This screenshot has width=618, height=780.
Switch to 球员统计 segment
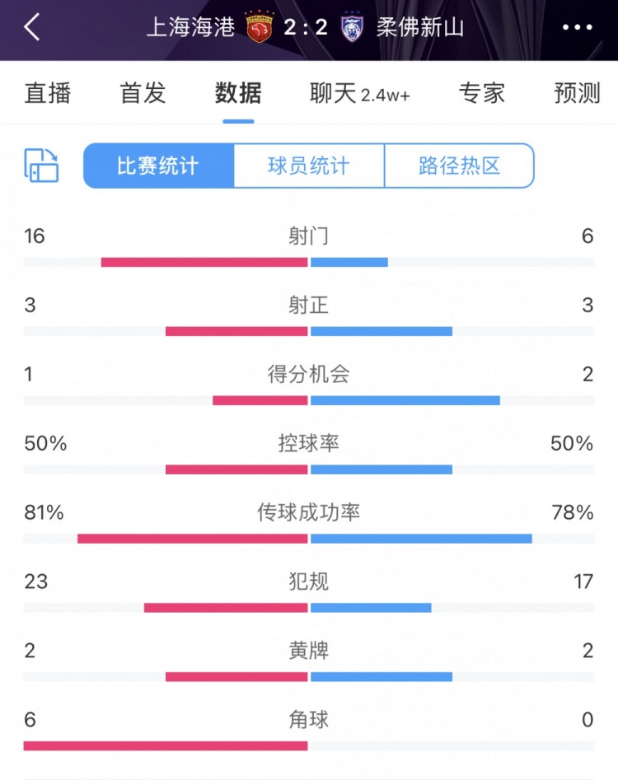tap(309, 166)
